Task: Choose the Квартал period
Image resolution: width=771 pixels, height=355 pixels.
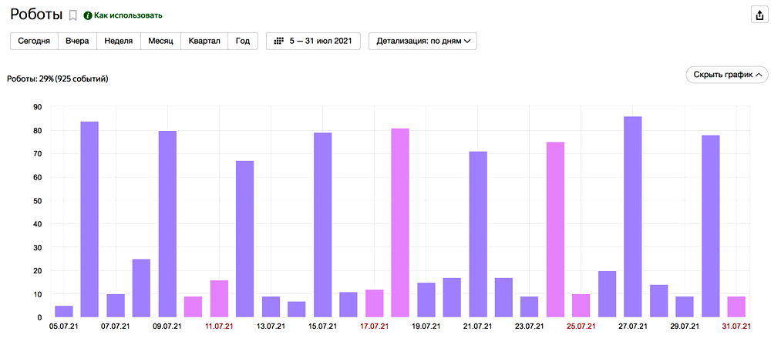Action: pyautogui.click(x=204, y=41)
